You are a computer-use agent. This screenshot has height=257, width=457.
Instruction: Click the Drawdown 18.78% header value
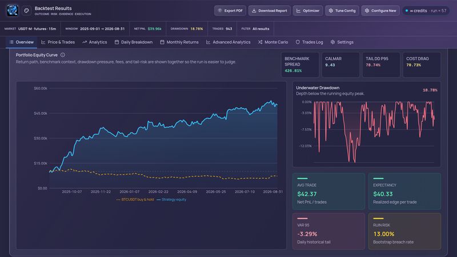(197, 29)
